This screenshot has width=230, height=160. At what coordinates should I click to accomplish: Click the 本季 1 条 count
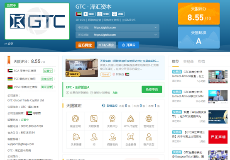coord(154,106)
